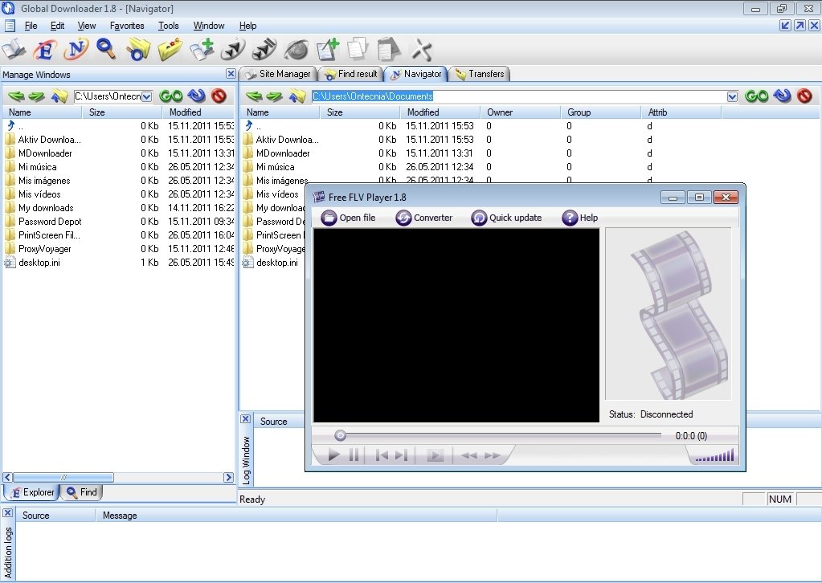The height and width of the screenshot is (583, 822).
Task: Click the Navigator pane red stop icon
Action: [804, 96]
